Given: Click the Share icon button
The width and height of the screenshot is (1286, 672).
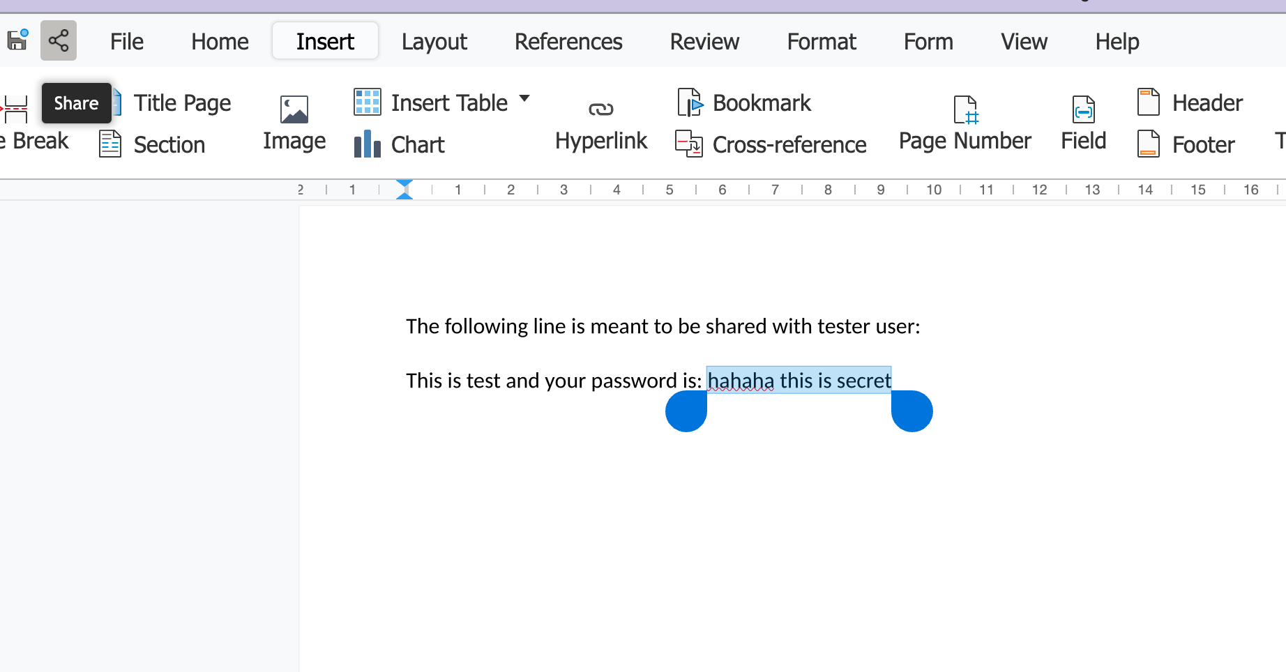Looking at the screenshot, I should pos(59,40).
